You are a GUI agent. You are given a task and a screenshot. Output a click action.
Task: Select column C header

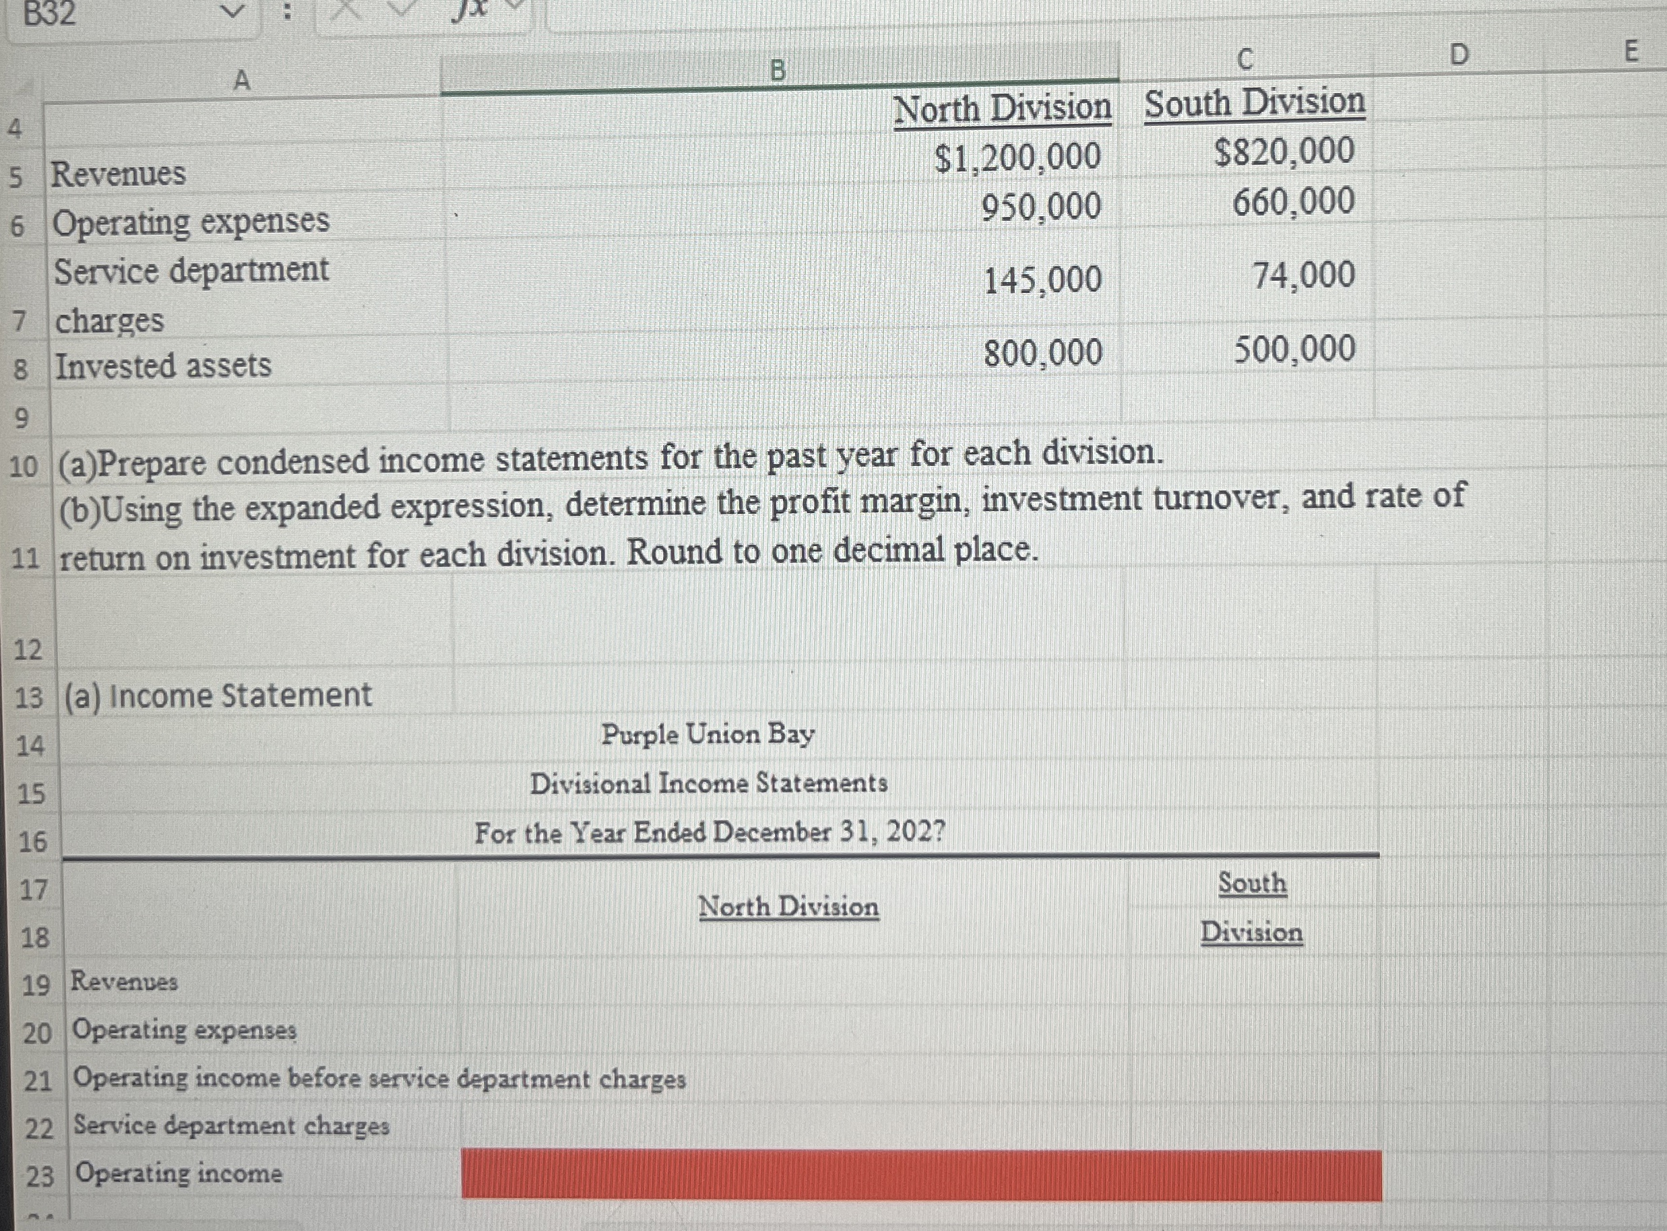(x=1245, y=60)
